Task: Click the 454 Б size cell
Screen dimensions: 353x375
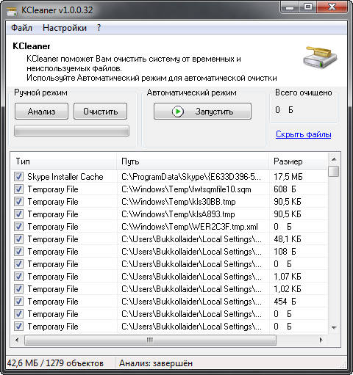Action: pyautogui.click(x=285, y=302)
